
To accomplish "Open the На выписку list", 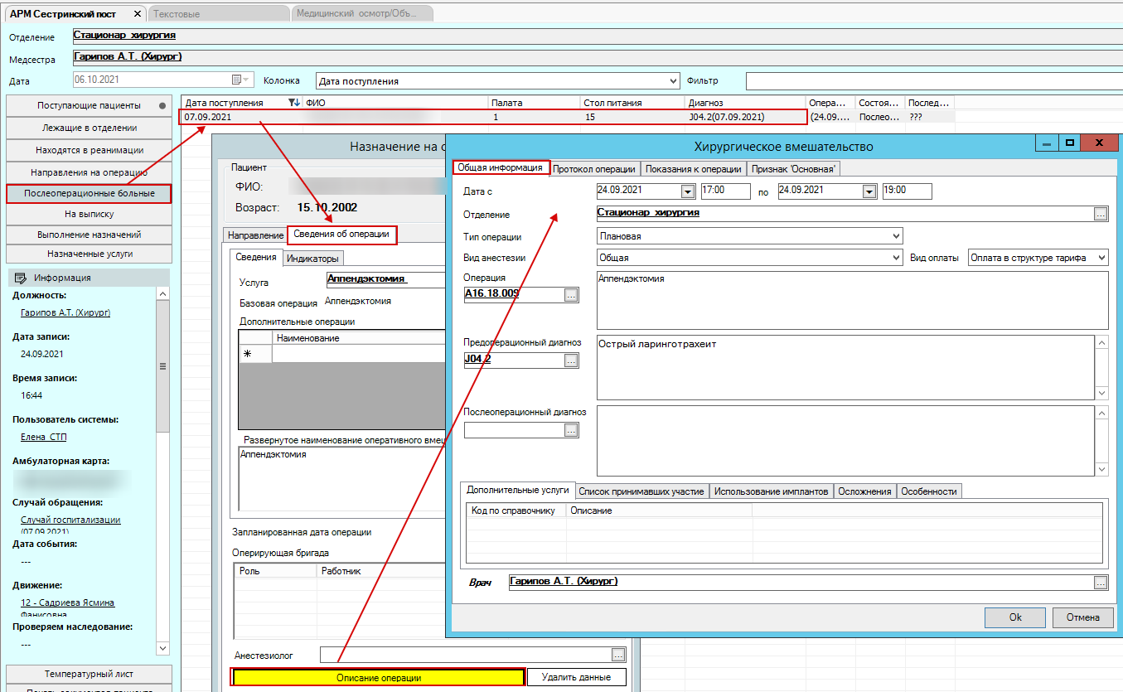I will (x=89, y=214).
